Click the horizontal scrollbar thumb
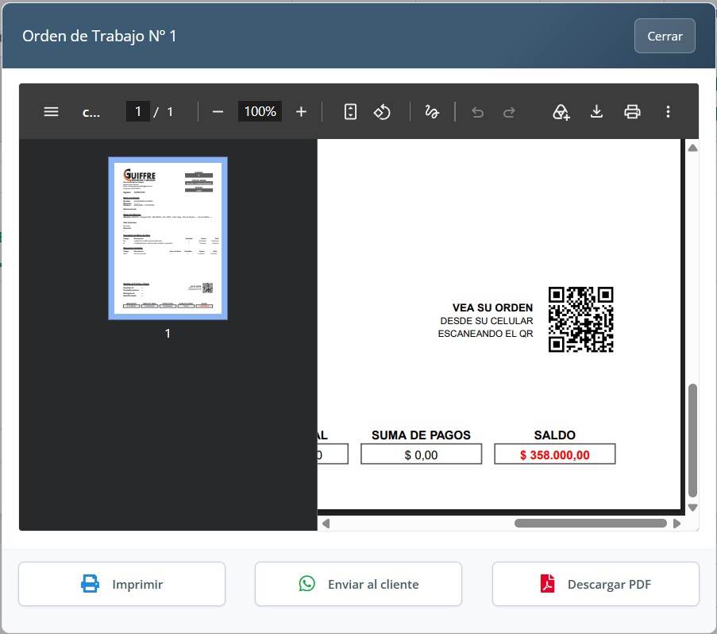Image resolution: width=717 pixels, height=634 pixels. point(590,524)
